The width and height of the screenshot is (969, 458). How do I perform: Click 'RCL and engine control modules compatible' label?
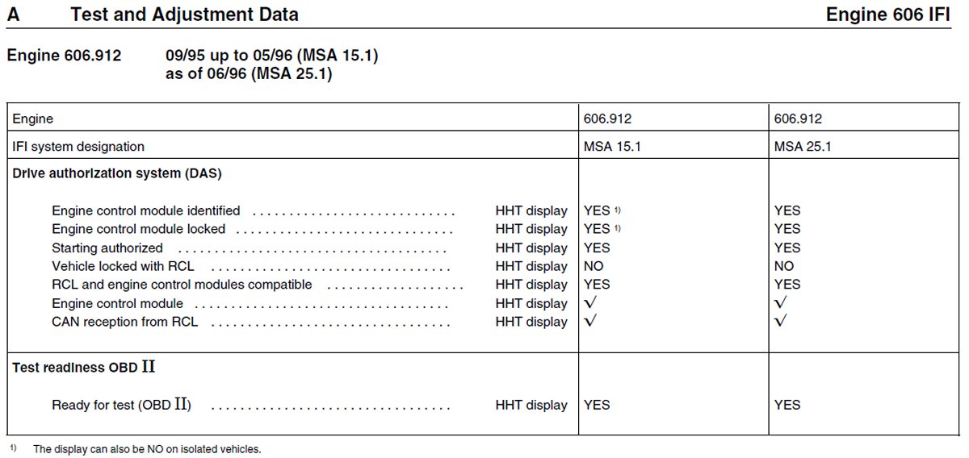[182, 285]
